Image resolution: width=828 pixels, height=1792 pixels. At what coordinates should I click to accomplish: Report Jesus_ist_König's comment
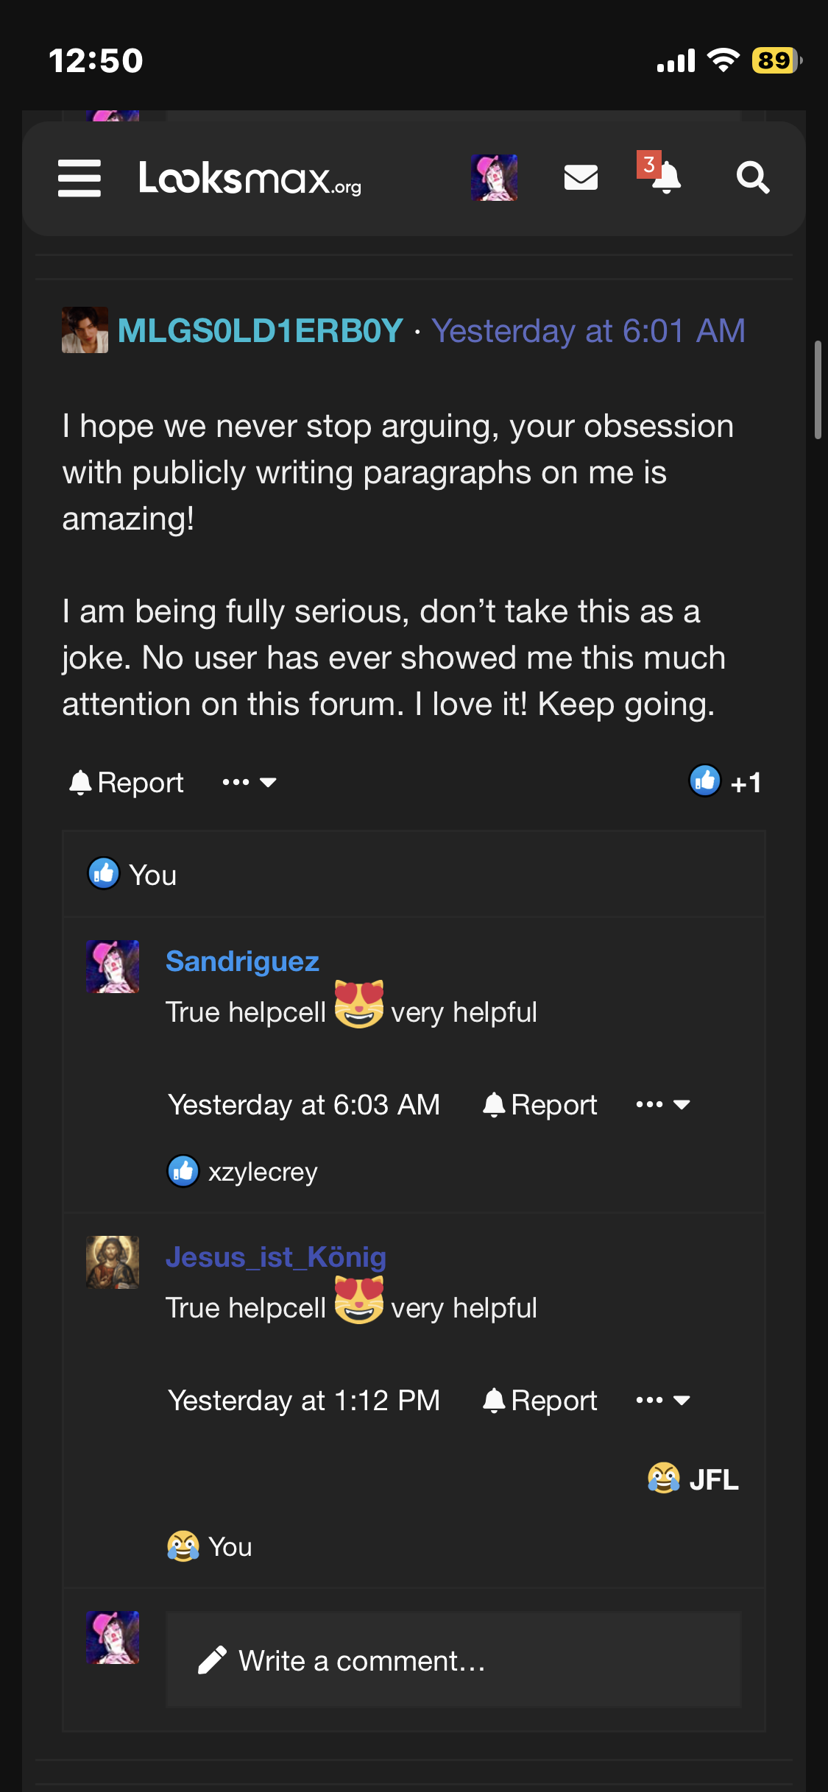pyautogui.click(x=539, y=1401)
